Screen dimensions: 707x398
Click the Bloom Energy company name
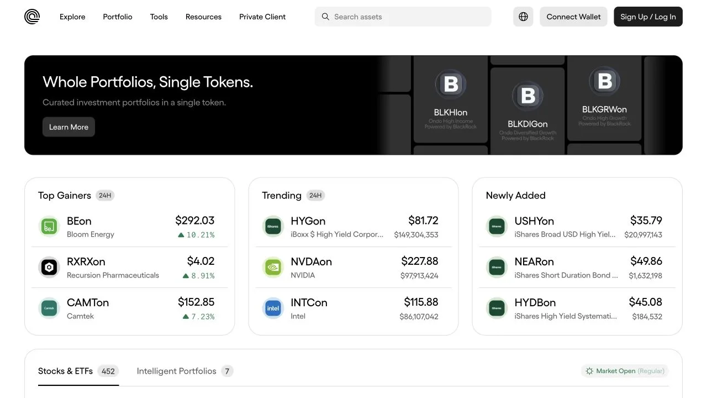91,234
